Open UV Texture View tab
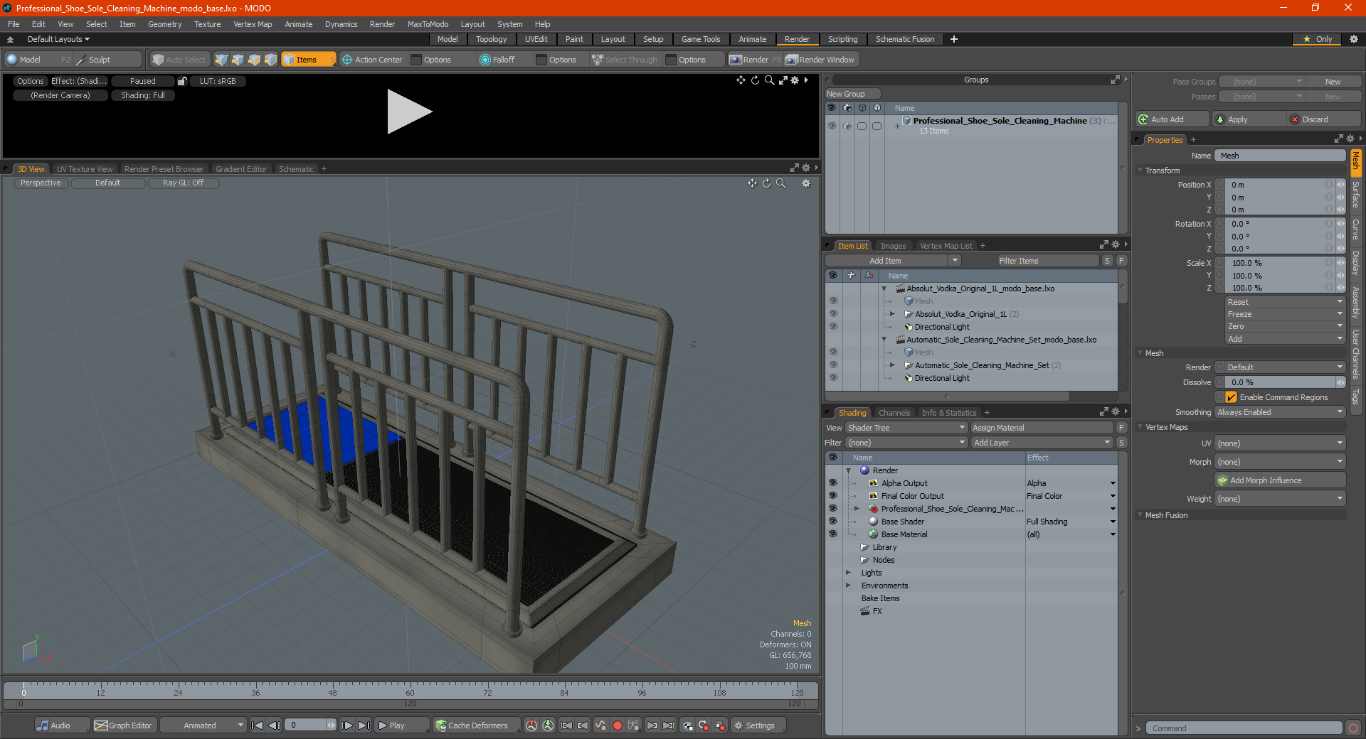1366x739 pixels. [85, 169]
